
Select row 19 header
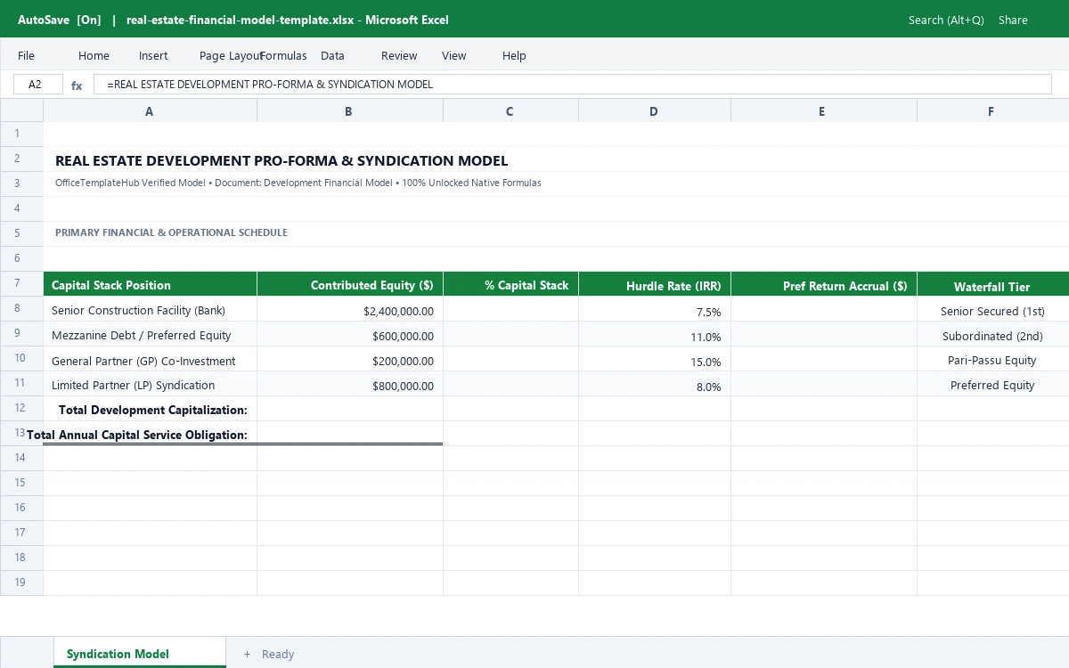21,582
